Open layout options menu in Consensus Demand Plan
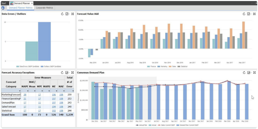This screenshot has height=129, width=258. point(249,73)
